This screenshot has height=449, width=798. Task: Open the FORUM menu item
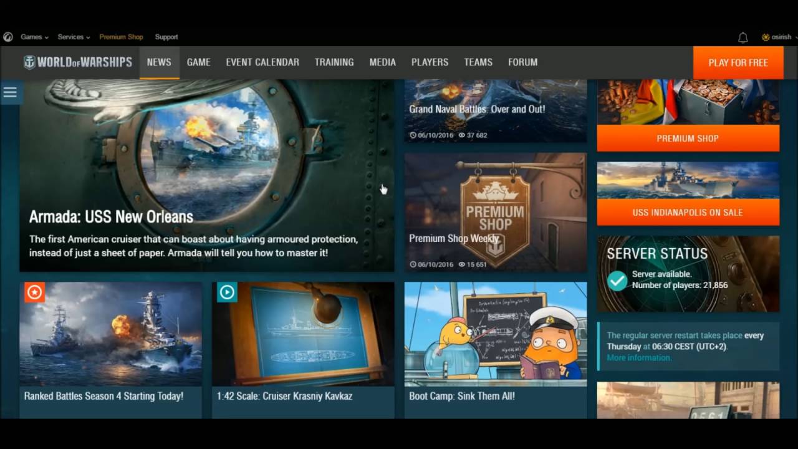522,62
